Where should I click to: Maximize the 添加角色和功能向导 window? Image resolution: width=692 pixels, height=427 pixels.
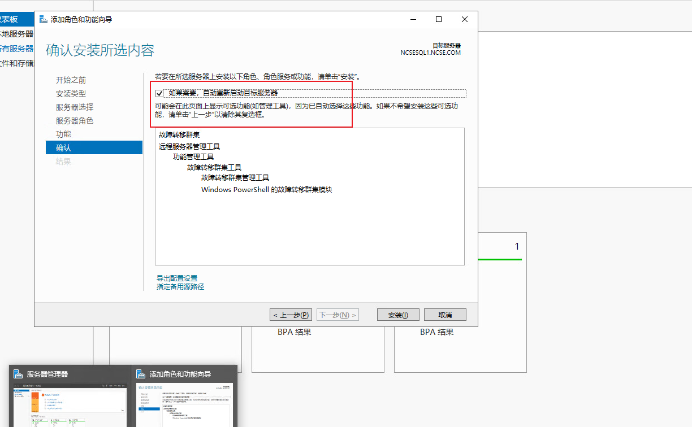(438, 19)
